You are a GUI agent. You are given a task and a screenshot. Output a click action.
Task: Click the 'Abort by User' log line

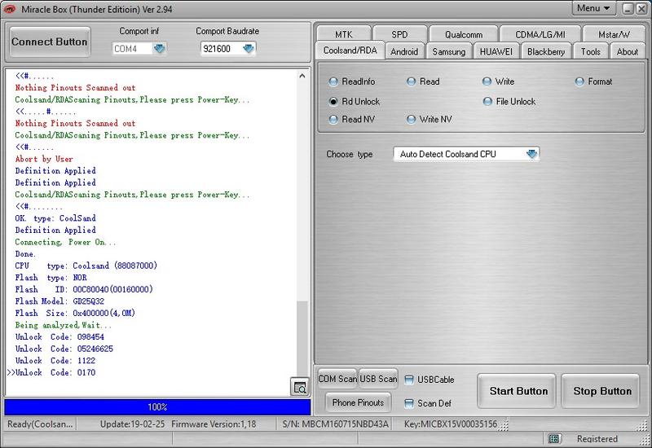point(44,159)
